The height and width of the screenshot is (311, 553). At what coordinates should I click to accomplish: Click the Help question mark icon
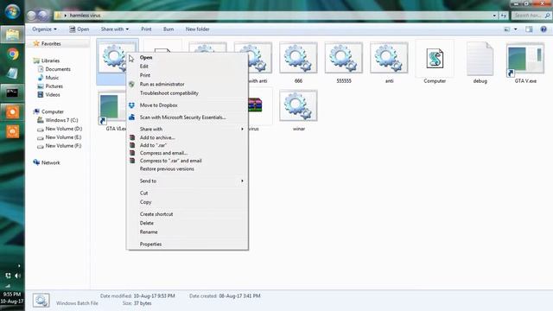pyautogui.click(x=543, y=29)
